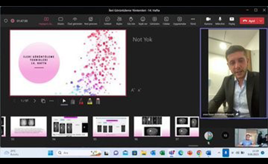Open the Görünüm (view) menu
Image resolution: width=268 pixels, height=164 pixels.
[x=155, y=20]
